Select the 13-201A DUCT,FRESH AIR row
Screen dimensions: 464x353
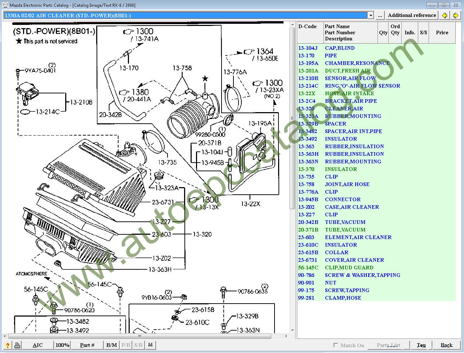click(376, 71)
